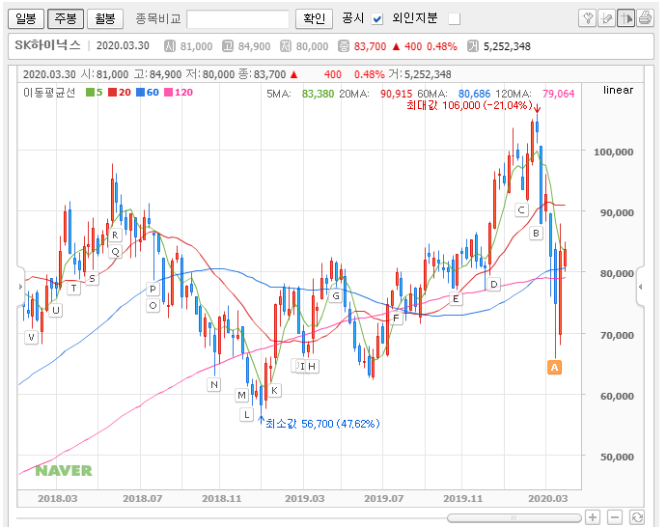The height and width of the screenshot is (527, 667).
Task: Open disclosure marker P
Action: tap(153, 290)
